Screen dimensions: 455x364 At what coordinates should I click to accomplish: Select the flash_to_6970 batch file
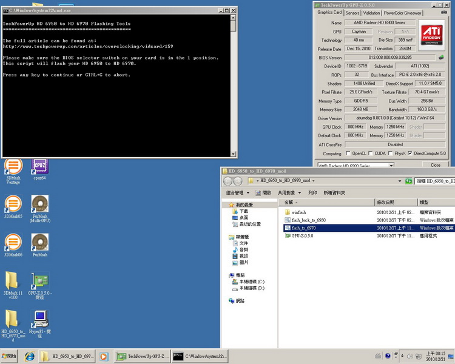[369, 228]
